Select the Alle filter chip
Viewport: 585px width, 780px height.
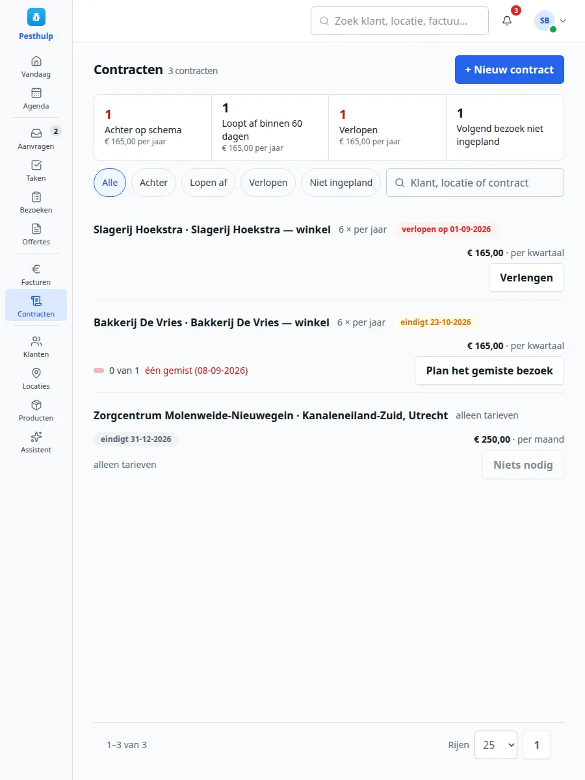pos(110,183)
